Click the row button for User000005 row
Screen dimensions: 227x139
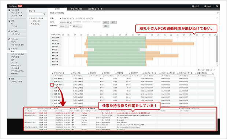[x=52, y=91]
